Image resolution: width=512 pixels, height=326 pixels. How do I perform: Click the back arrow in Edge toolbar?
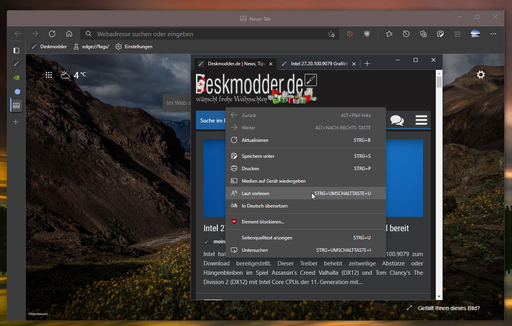(x=18, y=34)
